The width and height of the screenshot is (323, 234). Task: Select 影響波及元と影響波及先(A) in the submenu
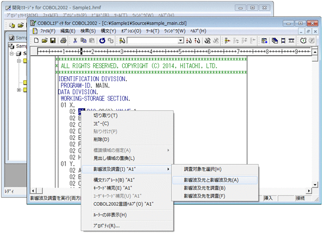(x=215, y=180)
